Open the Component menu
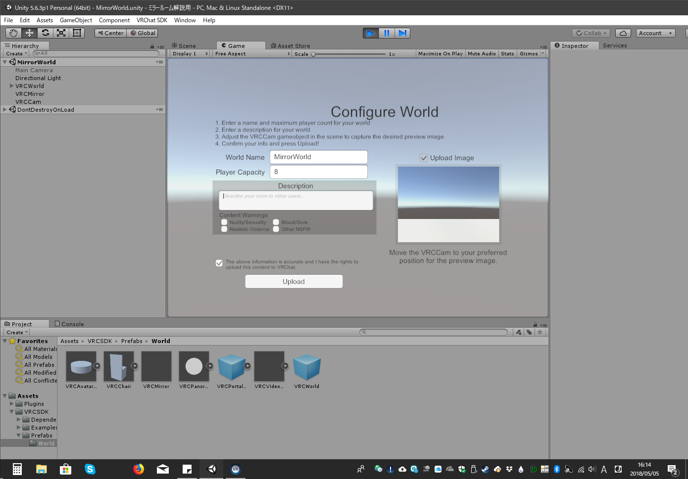This screenshot has width=688, height=479. [x=114, y=20]
